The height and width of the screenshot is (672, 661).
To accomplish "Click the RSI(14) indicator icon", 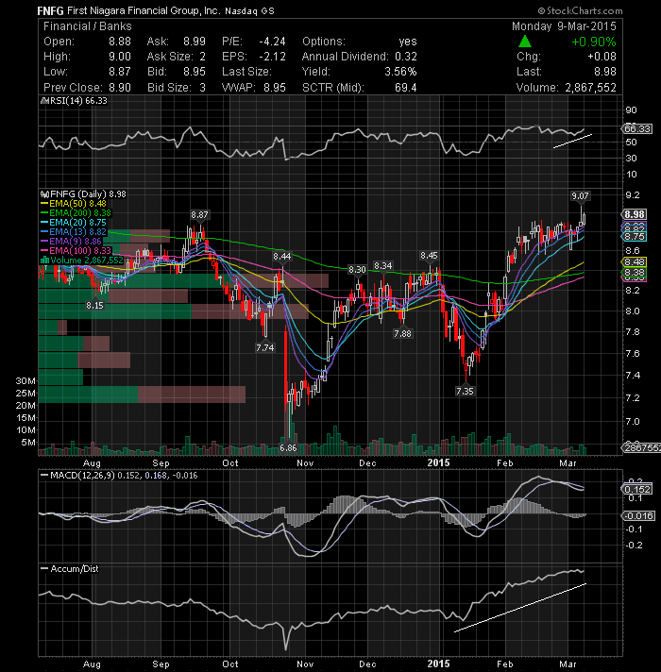I will 44,101.
